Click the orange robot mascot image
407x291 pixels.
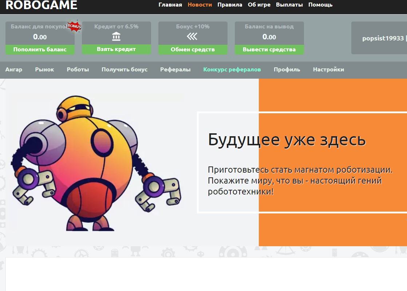pos(95,163)
